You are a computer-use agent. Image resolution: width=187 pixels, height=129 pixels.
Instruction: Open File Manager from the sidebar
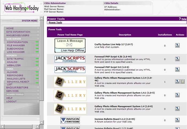click(16, 45)
